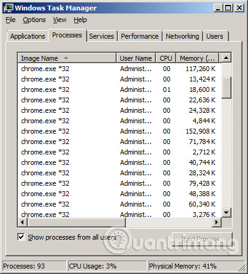Select the chrome.exe row using 71,784 K
Viewport: 248px width, 274px height.
point(120,142)
